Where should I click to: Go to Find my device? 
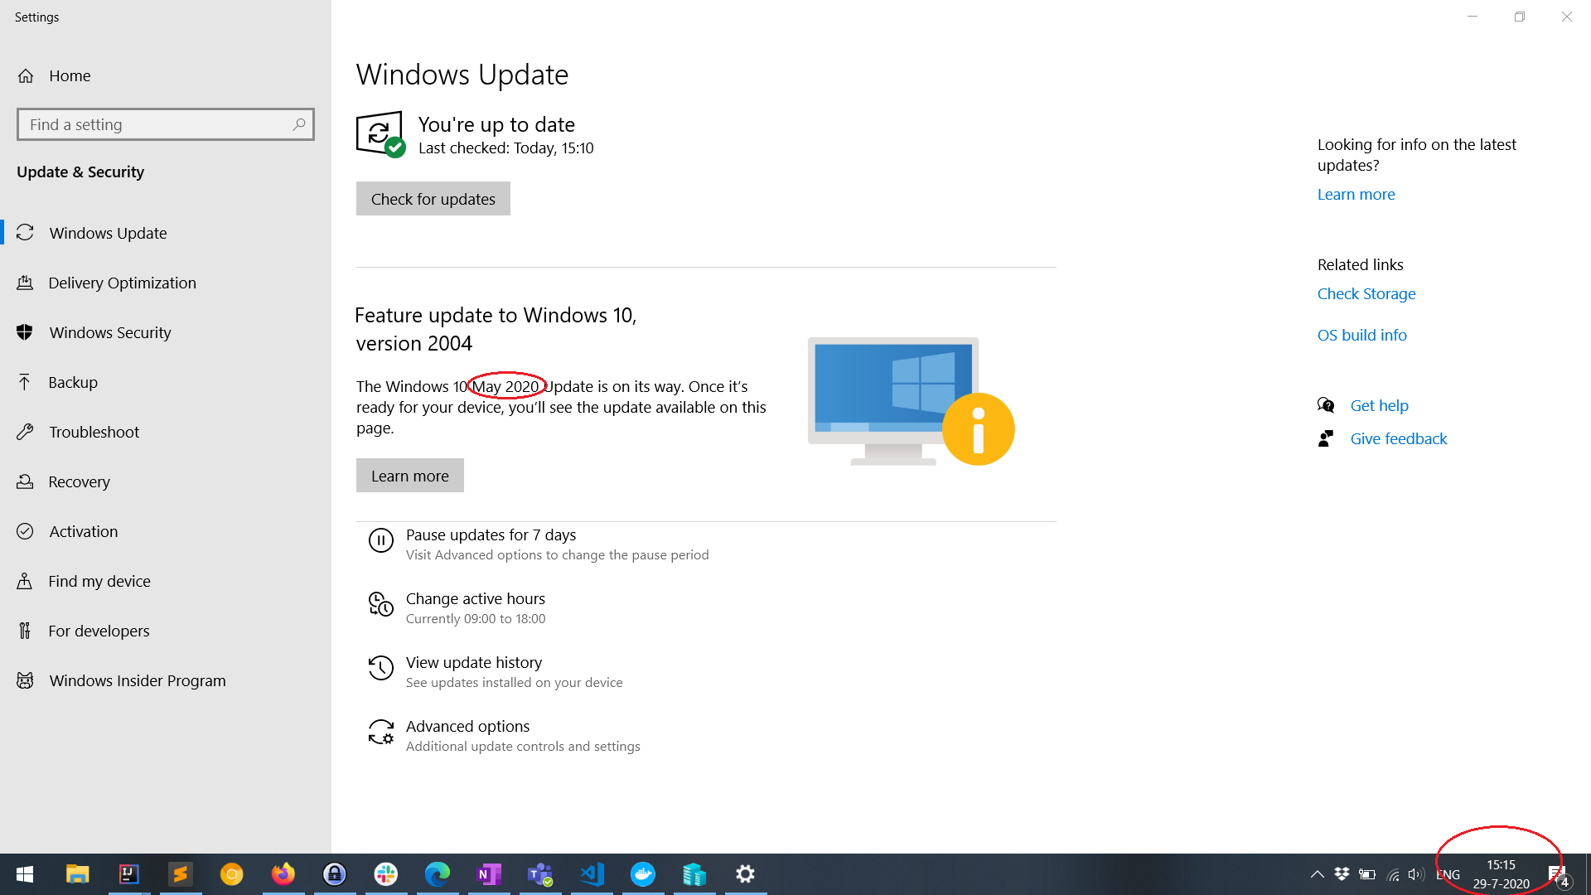(166, 581)
